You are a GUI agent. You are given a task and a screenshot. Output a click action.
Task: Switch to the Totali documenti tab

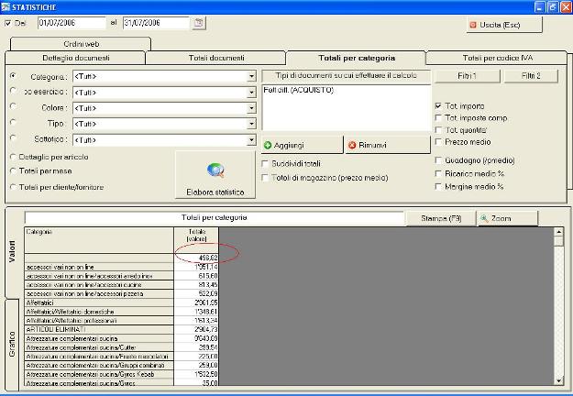(216, 58)
